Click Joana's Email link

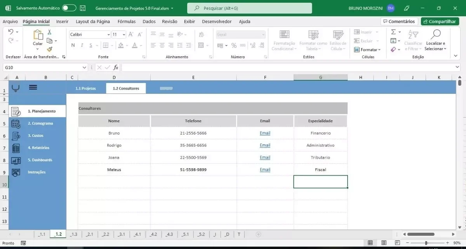265,157
